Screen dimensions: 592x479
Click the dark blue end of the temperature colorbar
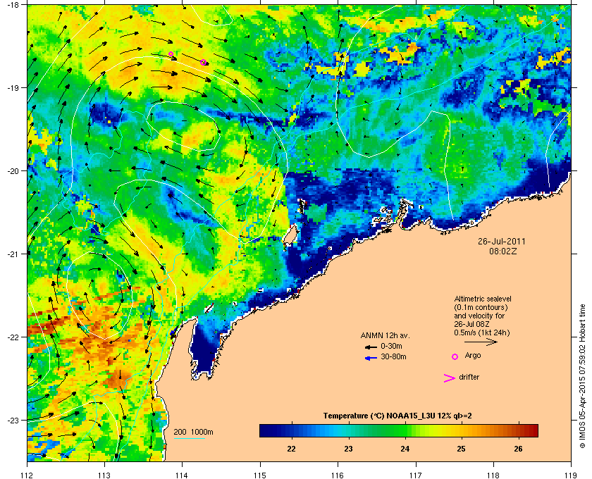click(263, 430)
